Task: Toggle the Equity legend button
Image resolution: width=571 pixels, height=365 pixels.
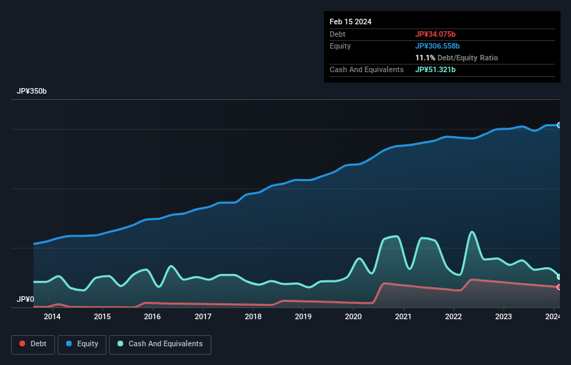Action: coord(82,344)
